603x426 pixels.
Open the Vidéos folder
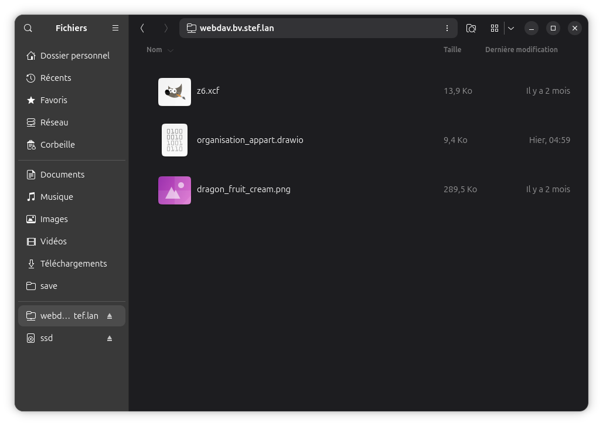(72, 241)
